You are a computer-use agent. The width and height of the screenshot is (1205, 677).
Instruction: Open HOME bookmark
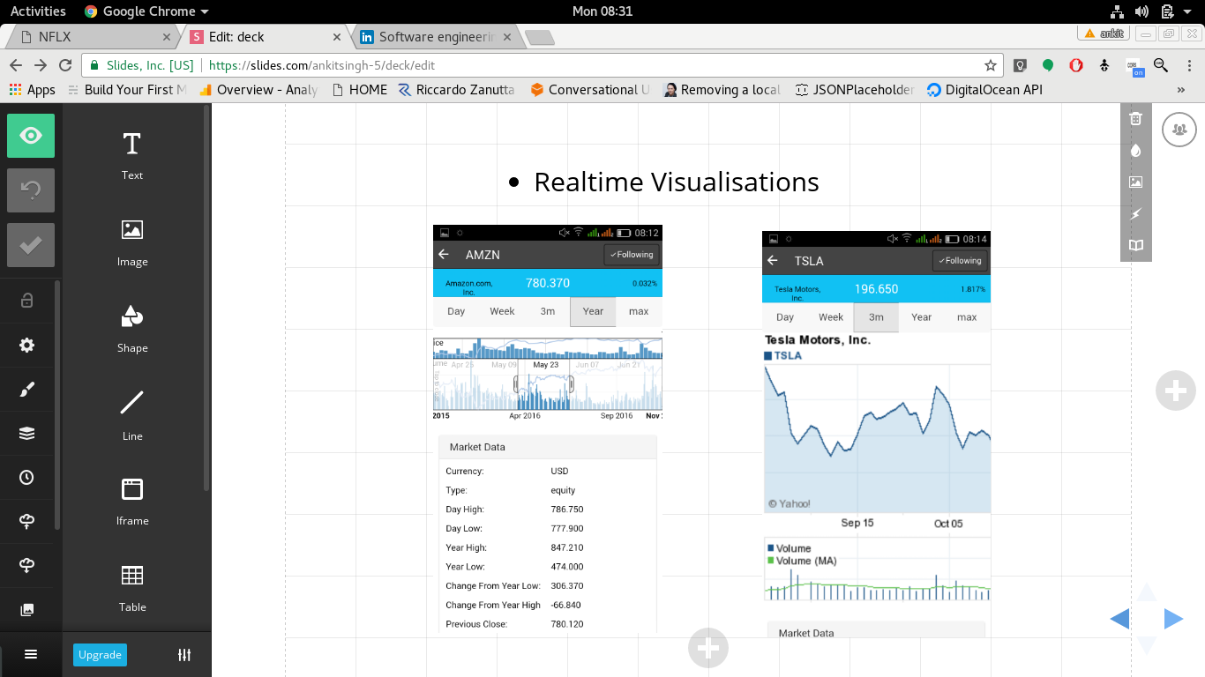[x=359, y=90]
